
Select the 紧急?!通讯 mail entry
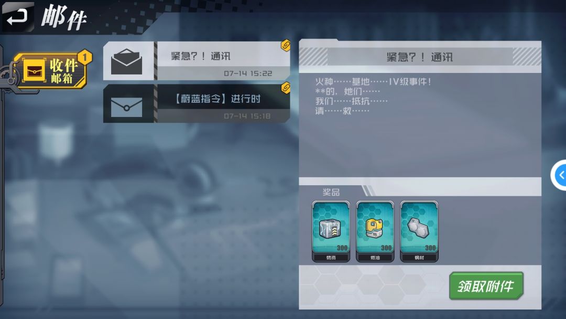197,61
